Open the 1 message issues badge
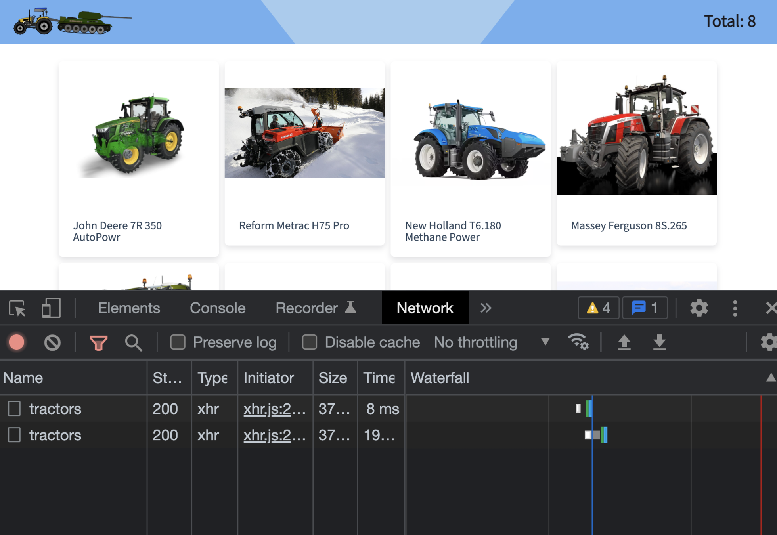The width and height of the screenshot is (777, 535). pyautogui.click(x=645, y=308)
